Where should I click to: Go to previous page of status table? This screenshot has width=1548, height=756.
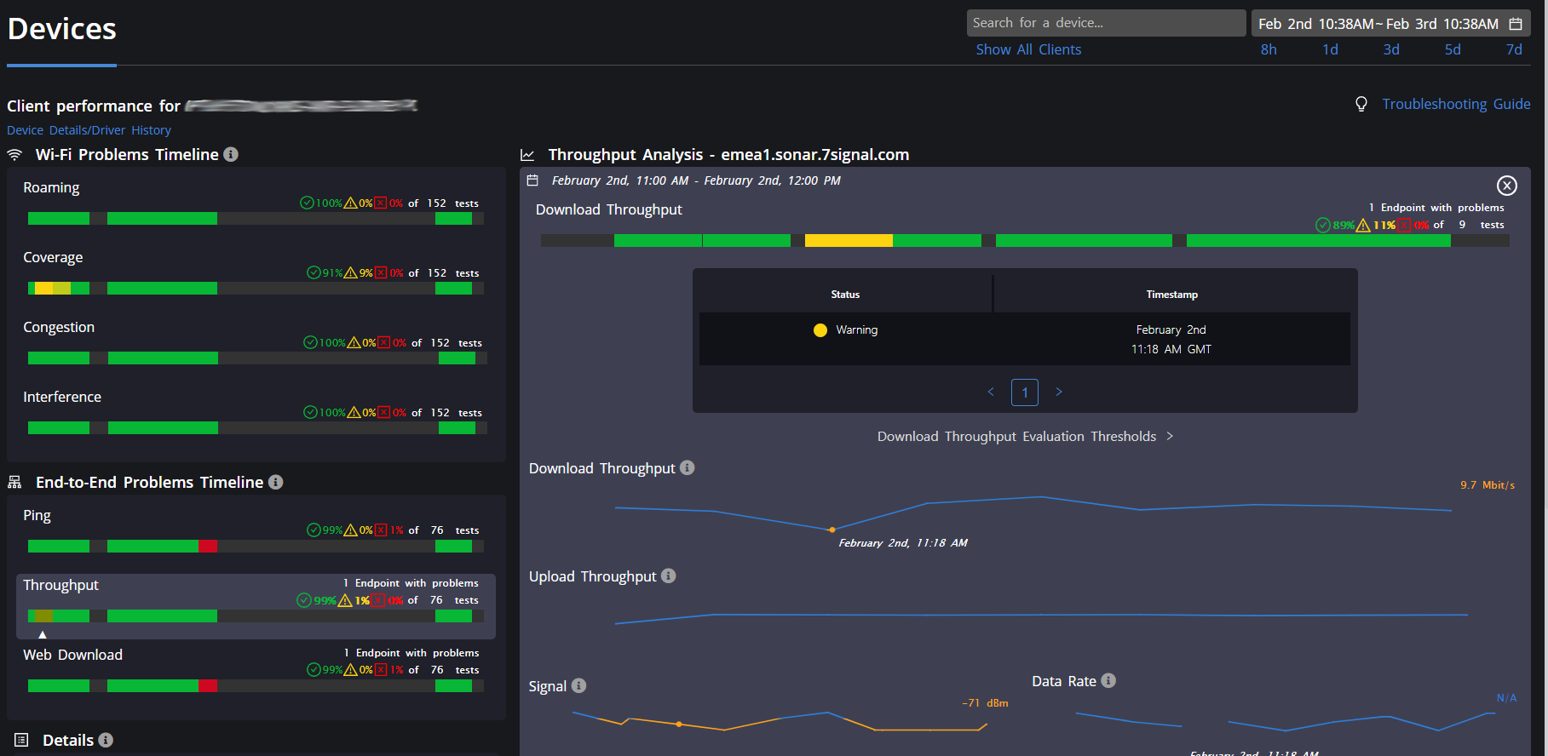(x=991, y=392)
